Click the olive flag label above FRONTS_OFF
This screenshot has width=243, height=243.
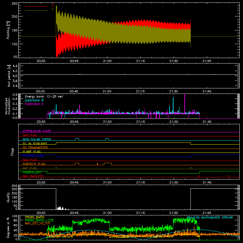click(x=30, y=168)
